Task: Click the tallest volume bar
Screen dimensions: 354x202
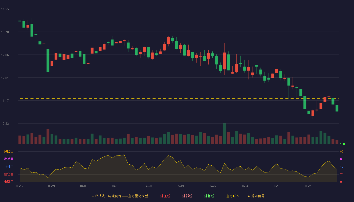Action: 225,134
